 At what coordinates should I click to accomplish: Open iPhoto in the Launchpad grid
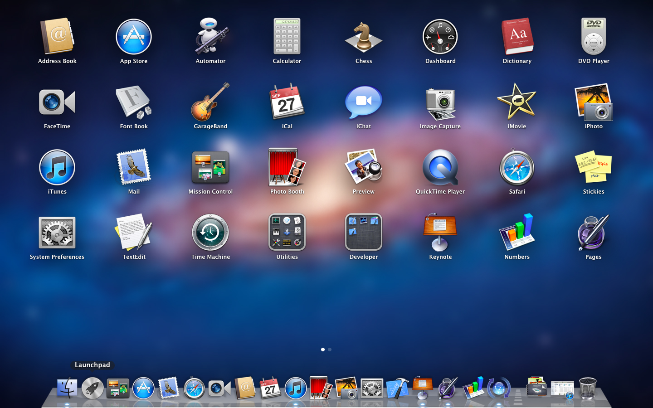point(594,102)
